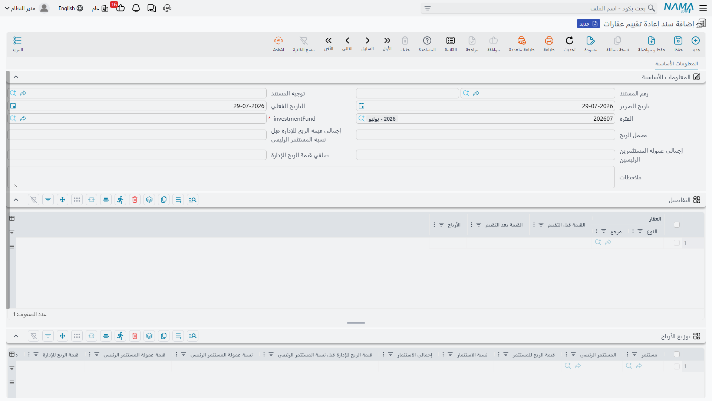Click the صافي قيمة الربح للإدارة input field
This screenshot has height=401, width=712.
click(x=137, y=155)
